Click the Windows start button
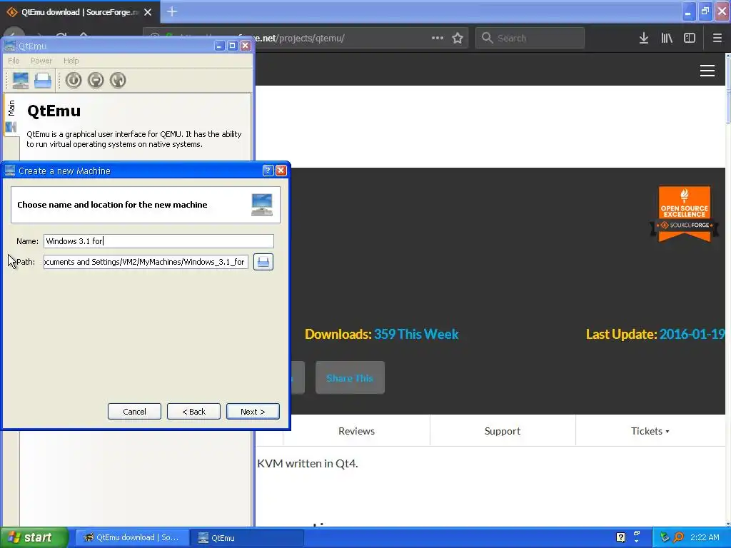 click(x=34, y=537)
